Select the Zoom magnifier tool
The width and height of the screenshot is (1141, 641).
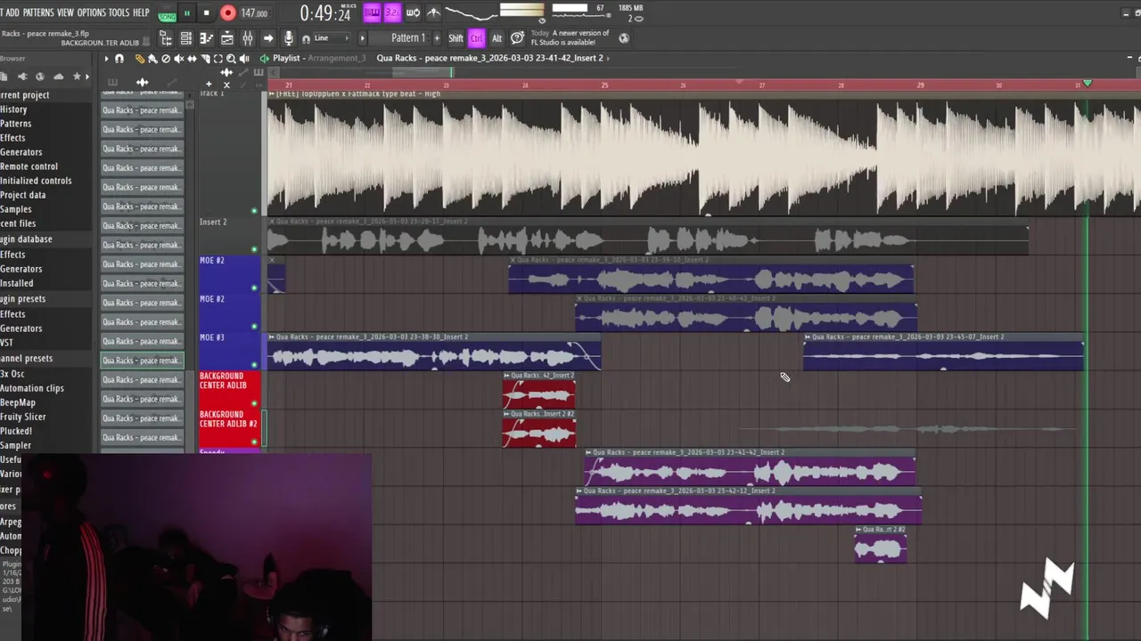pos(231,59)
